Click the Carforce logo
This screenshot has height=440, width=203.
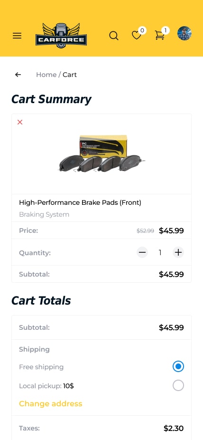61,36
